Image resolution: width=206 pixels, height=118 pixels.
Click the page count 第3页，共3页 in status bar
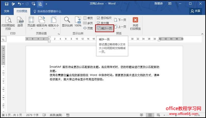12,115
